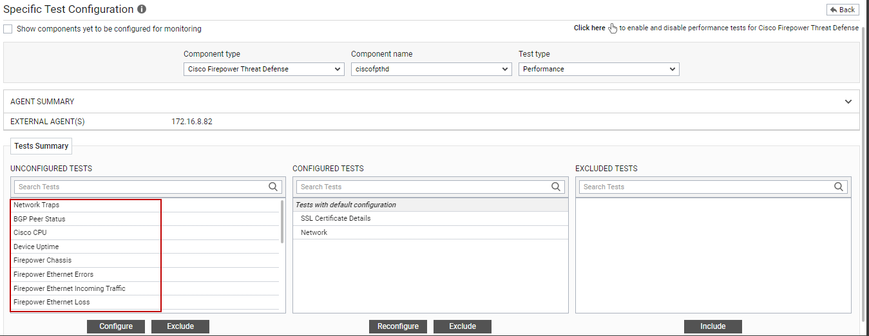This screenshot has height=336, width=869.
Task: Collapse the Agent Summary section chevron
Action: (x=848, y=102)
